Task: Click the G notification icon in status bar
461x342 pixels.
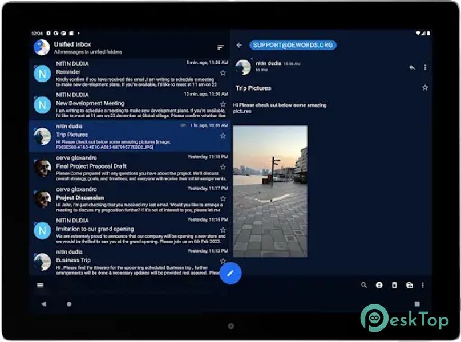Action: coord(55,33)
